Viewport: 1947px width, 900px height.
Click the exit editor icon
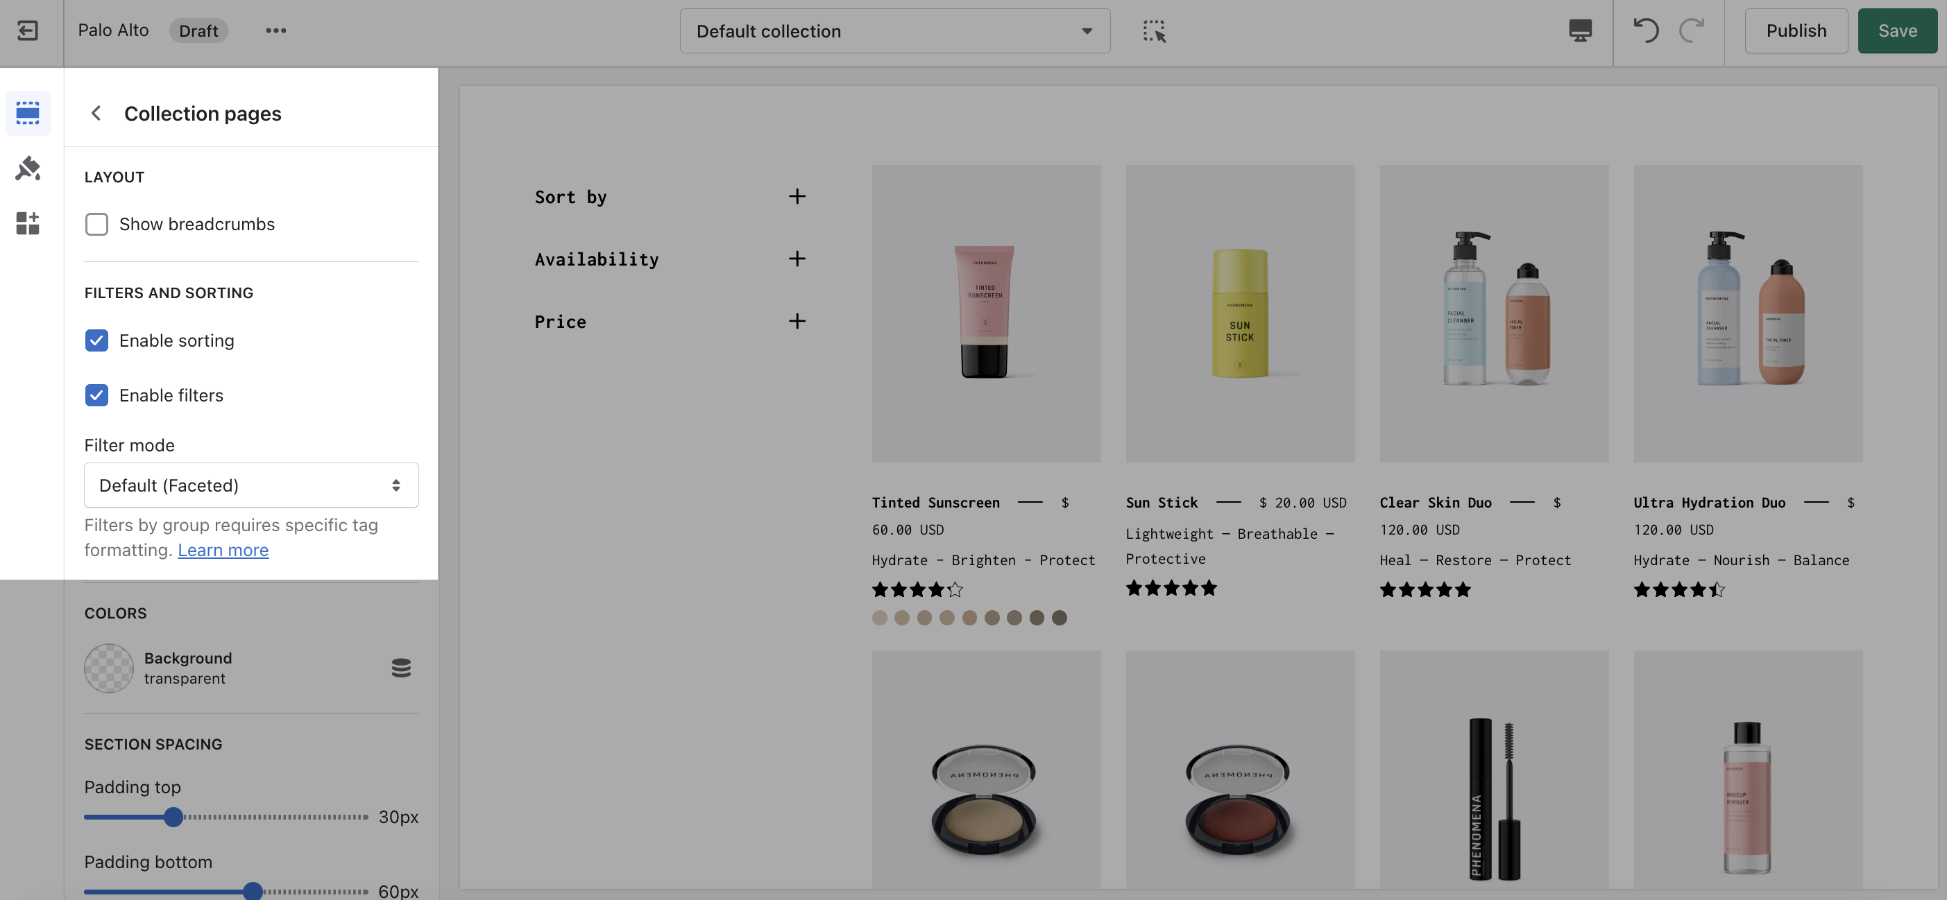pos(28,31)
